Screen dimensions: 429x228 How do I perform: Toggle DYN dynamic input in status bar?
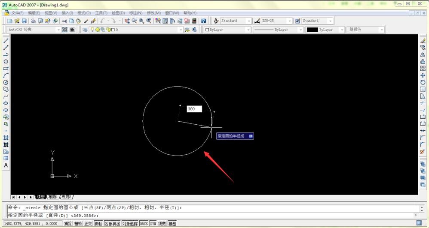pos(153,224)
